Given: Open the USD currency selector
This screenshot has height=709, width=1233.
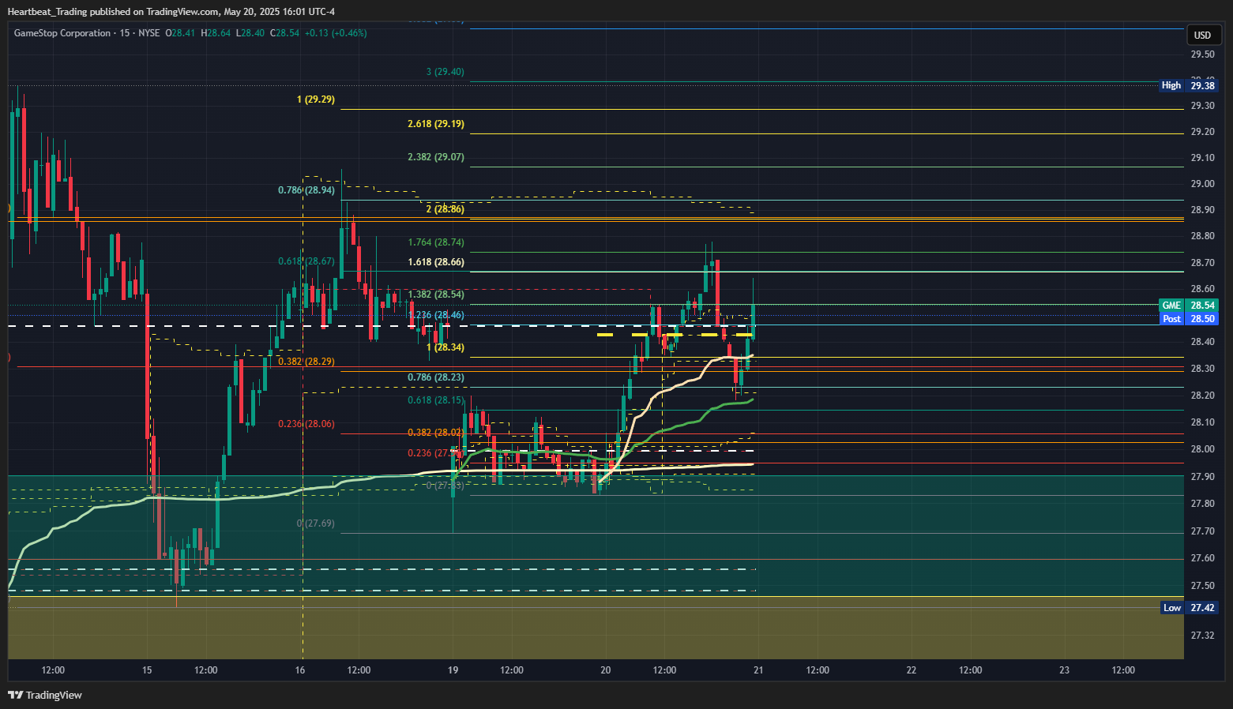Looking at the screenshot, I should coord(1202,35).
